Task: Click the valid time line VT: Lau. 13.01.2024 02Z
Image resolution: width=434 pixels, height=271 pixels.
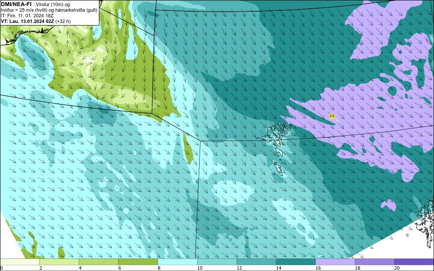Action: tap(29, 21)
